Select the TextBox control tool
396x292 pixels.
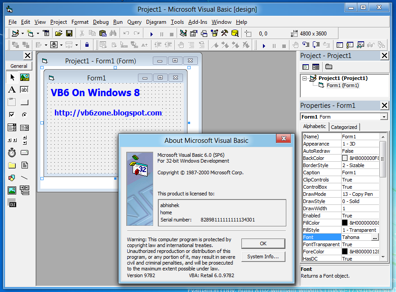[25, 89]
